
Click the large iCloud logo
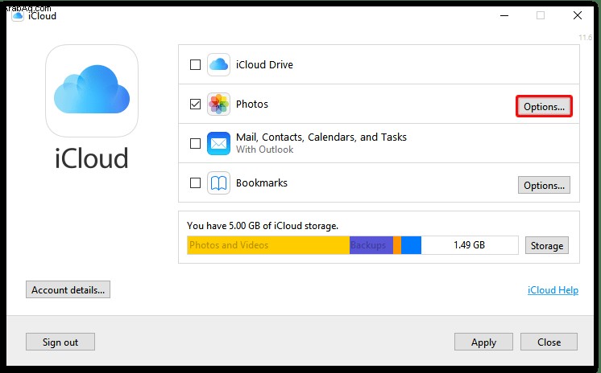coord(92,91)
